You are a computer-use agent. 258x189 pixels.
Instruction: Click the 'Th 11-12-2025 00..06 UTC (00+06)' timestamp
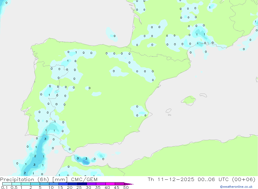point(201,179)
